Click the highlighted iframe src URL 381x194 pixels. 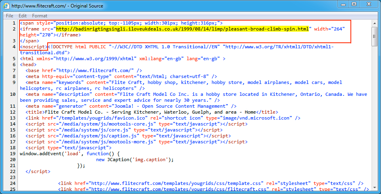coord(182,29)
